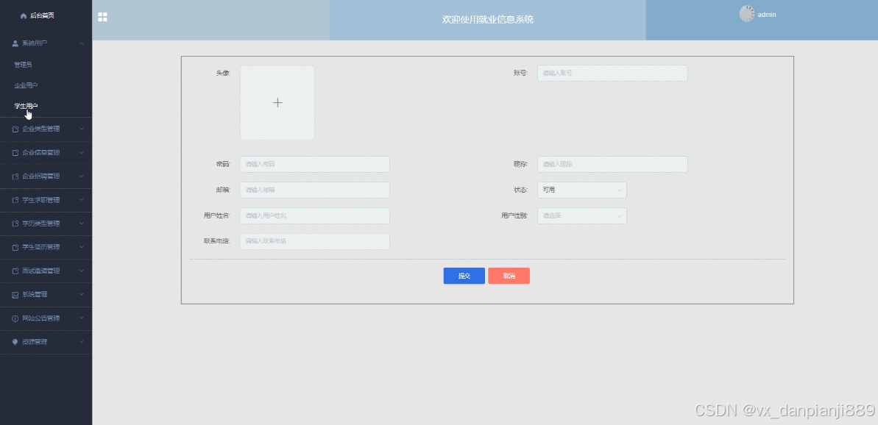Select 企业信息管理 menu label
Viewport: 878px width, 425px height.
(41, 153)
